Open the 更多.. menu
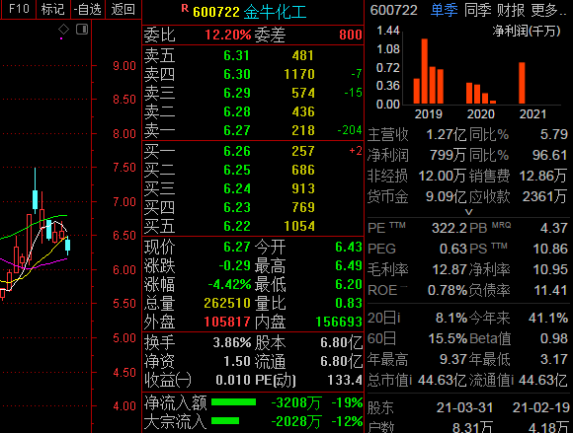This screenshot has height=433, width=573. (549, 10)
